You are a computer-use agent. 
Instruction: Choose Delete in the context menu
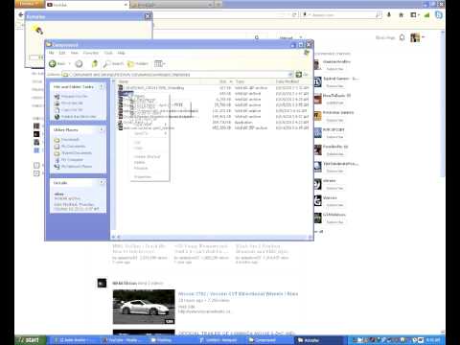click(x=140, y=162)
